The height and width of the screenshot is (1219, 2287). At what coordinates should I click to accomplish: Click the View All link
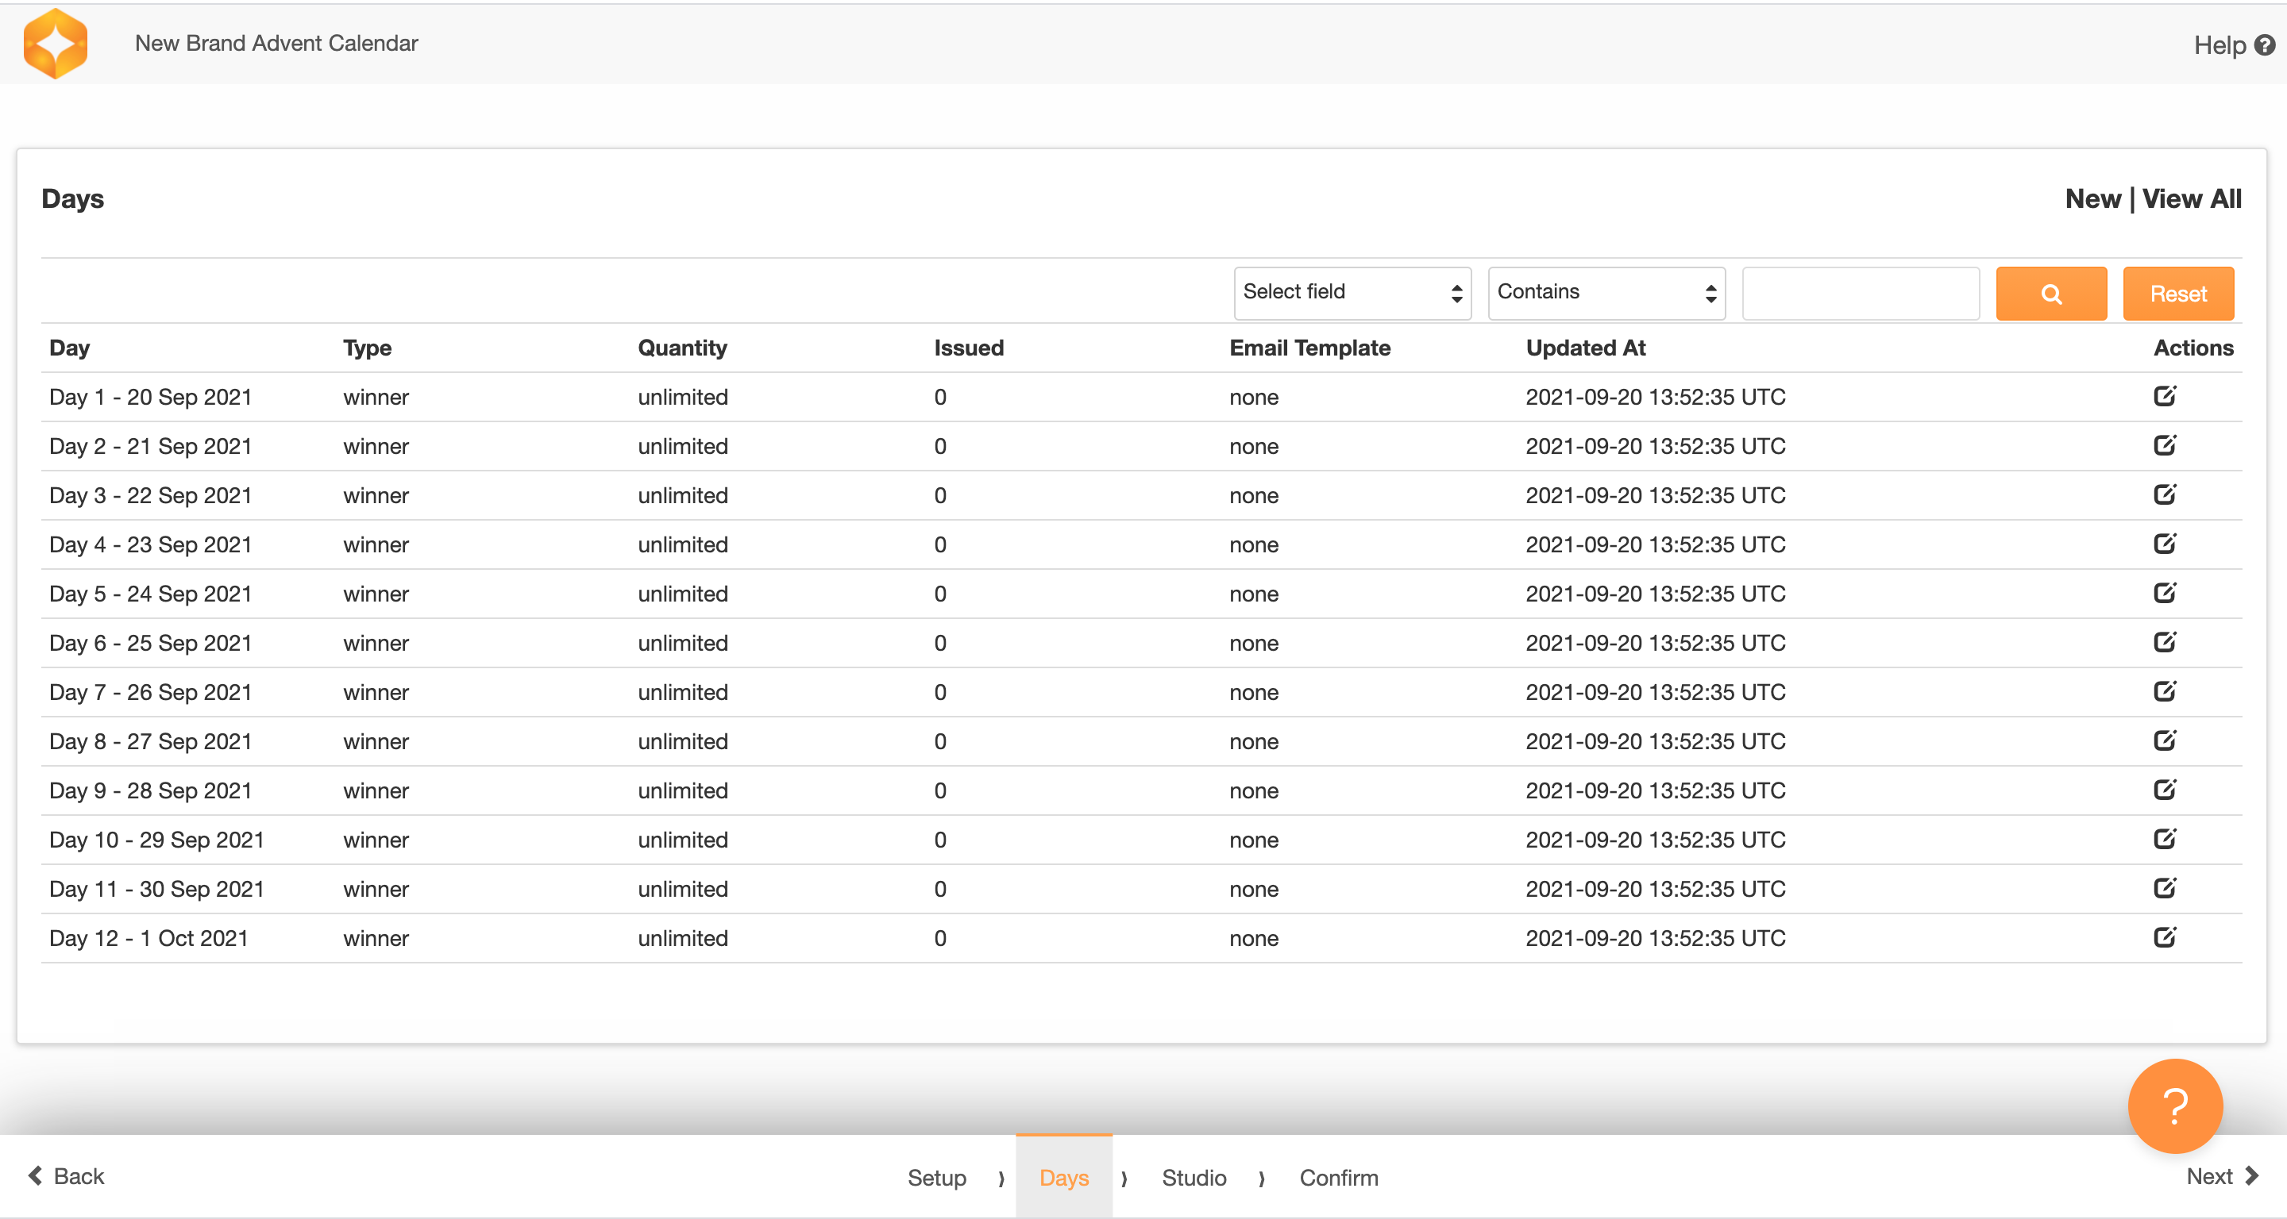tap(2191, 198)
